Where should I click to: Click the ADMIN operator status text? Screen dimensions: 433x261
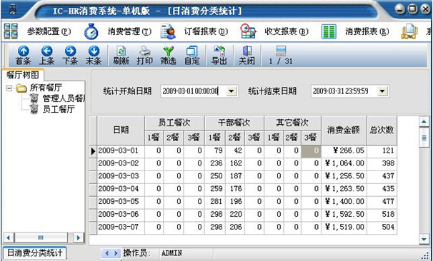171,253
